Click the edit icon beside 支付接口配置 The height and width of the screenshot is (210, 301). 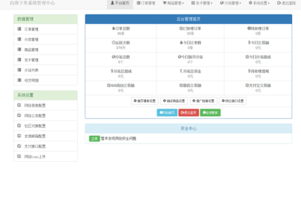[19, 146]
